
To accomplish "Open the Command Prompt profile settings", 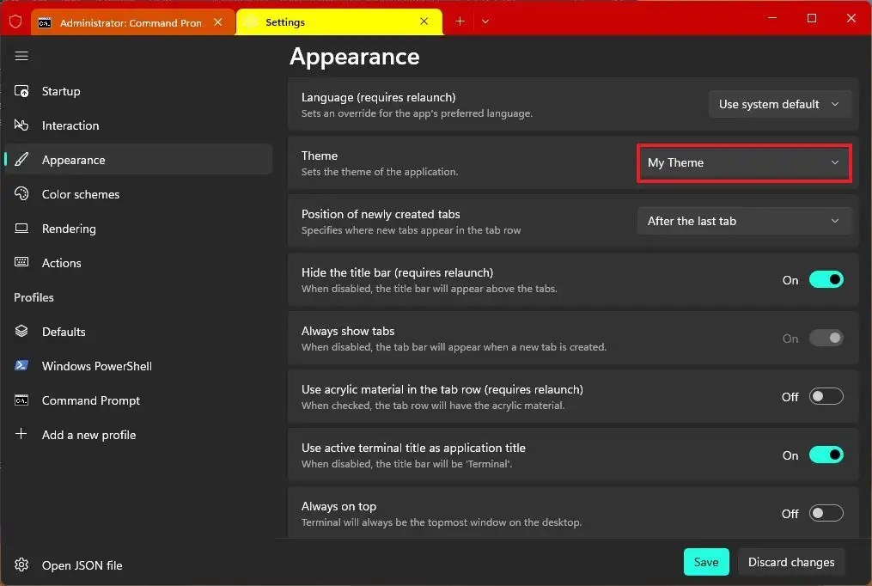I will [x=90, y=400].
